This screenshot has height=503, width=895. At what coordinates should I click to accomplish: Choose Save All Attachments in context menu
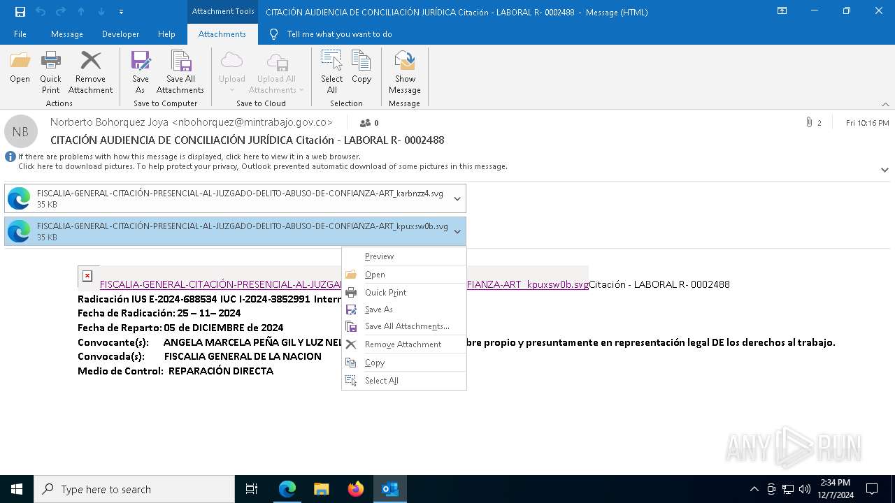(x=404, y=326)
